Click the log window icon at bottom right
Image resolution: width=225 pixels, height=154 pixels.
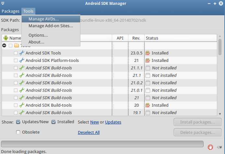220,147
